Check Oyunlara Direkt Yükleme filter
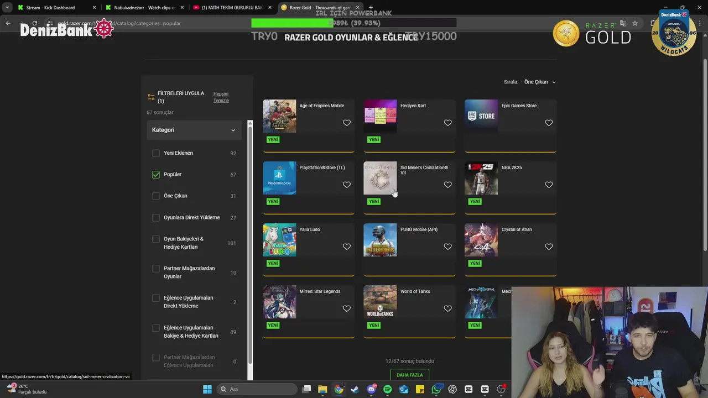Viewport: 708px width, 398px height. tap(156, 218)
